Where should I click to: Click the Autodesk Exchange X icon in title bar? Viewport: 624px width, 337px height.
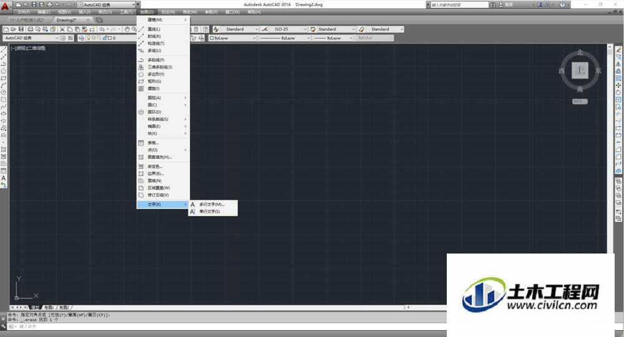(540, 5)
